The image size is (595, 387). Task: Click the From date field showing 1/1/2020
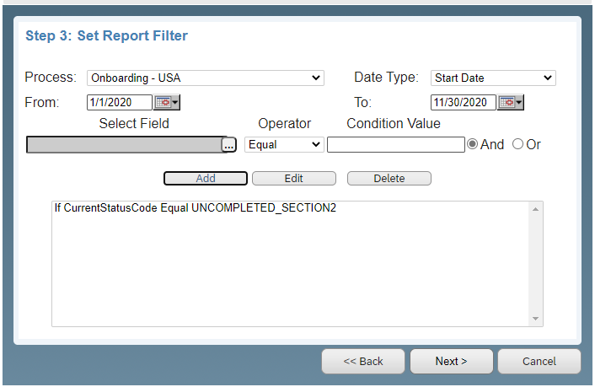[120, 103]
